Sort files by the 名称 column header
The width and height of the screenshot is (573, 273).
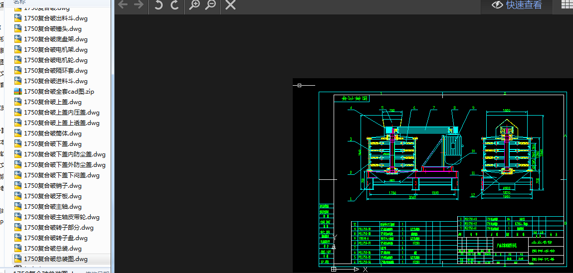[20, 1]
